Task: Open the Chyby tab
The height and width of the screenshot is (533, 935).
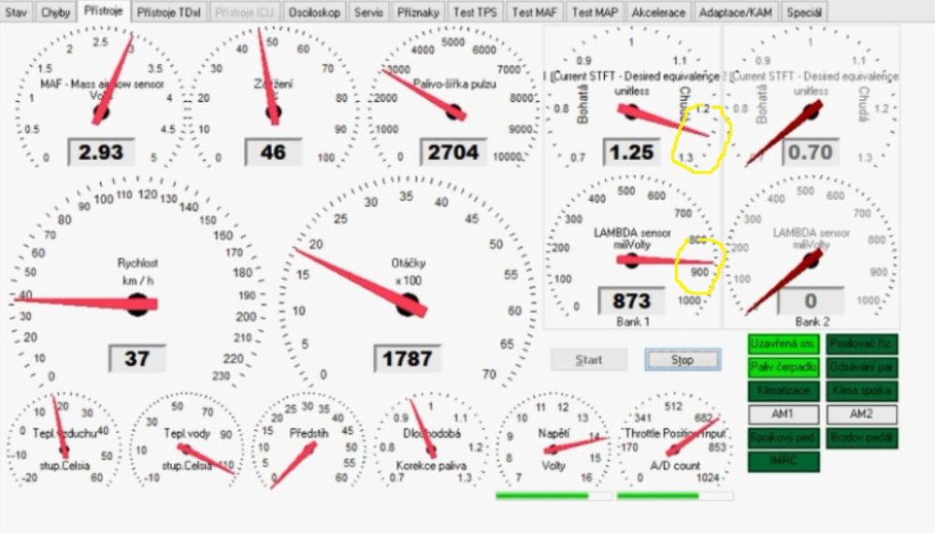Action: coord(55,13)
